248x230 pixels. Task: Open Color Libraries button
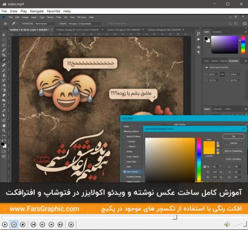tap(234, 159)
